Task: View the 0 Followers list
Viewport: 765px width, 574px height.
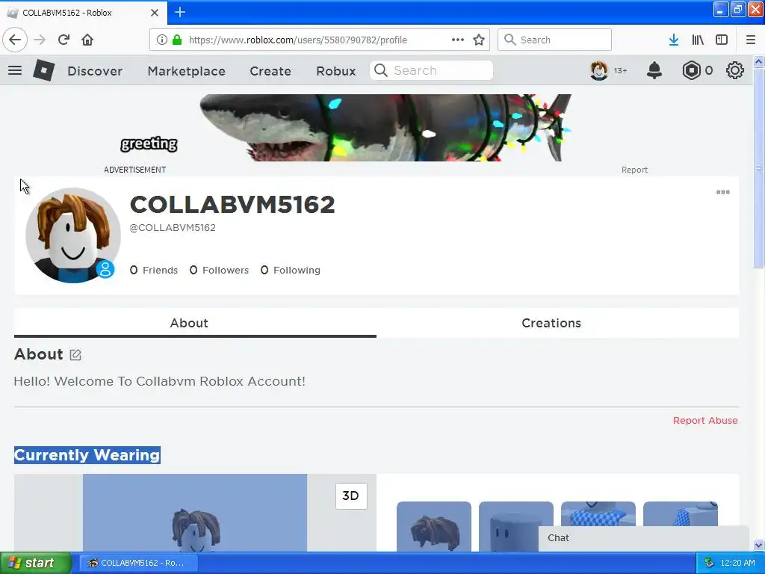Action: tap(219, 270)
